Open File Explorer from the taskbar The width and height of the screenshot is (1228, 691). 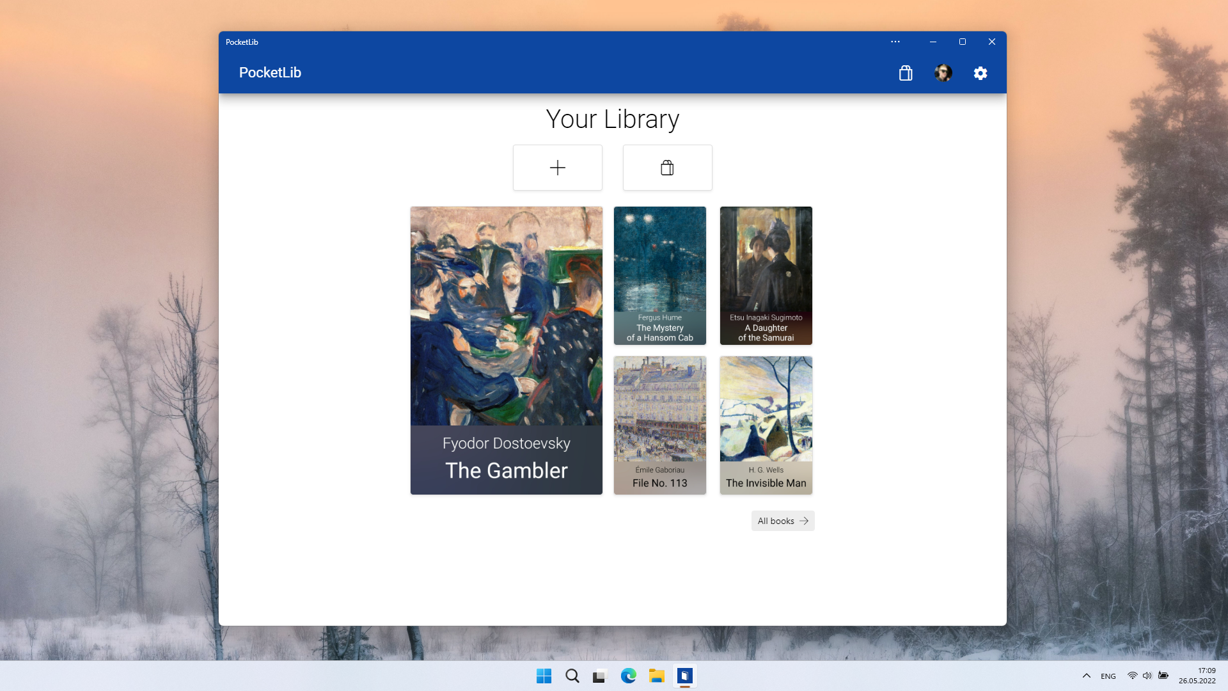pos(657,676)
